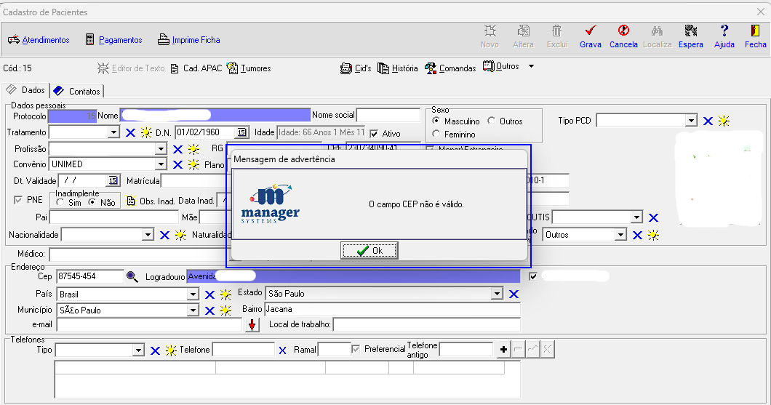Expand the Estado São Paulo dropdown
This screenshot has width=771, height=405.
497,294
